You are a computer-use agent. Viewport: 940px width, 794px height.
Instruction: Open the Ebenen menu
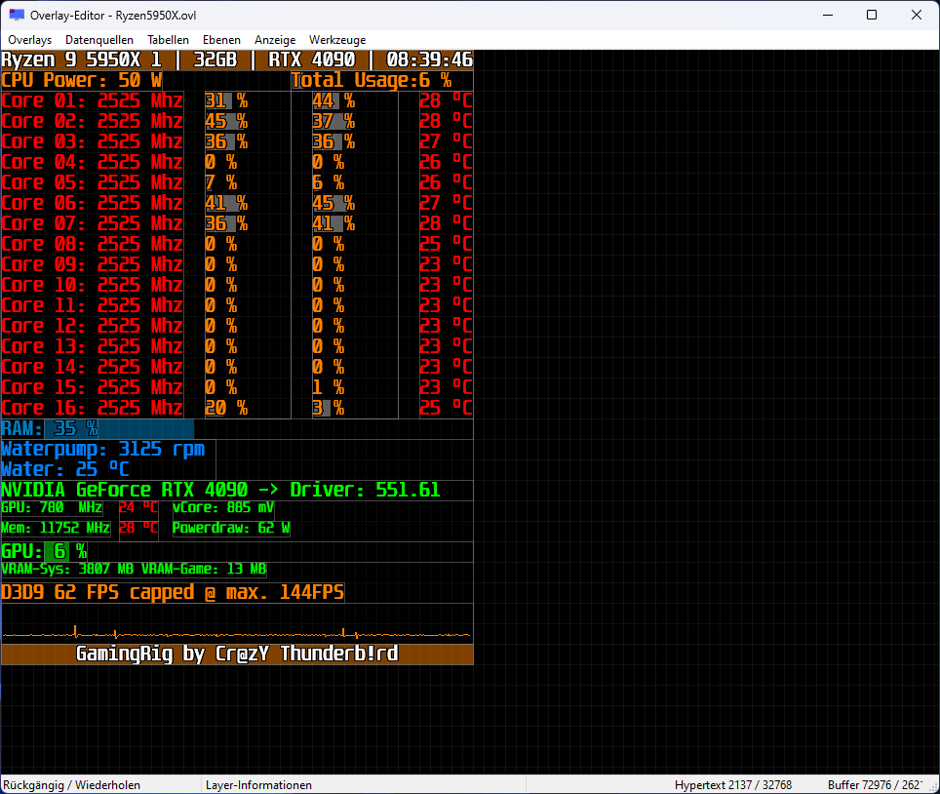[221, 40]
